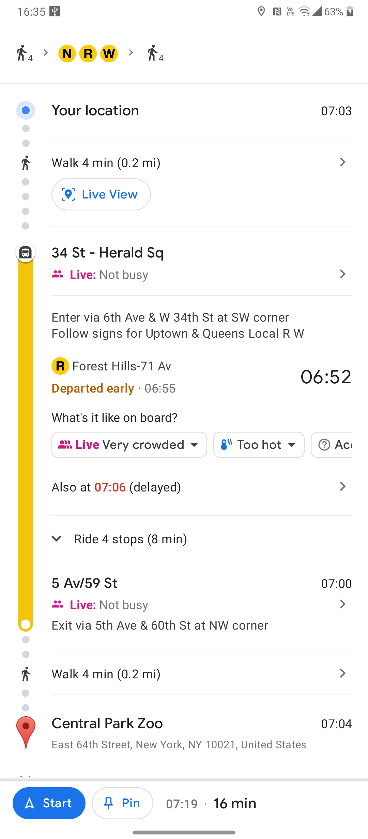Open the Too hot temperature dropdown

pyautogui.click(x=259, y=445)
